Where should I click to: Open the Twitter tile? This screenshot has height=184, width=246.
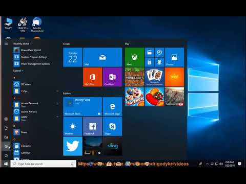(73, 146)
